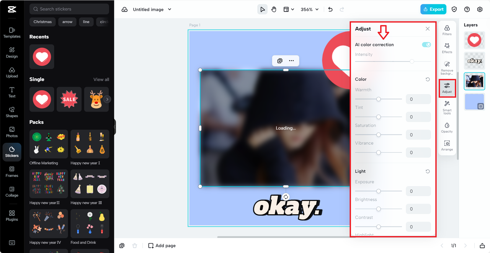The height and width of the screenshot is (253, 490).
Task: Duplicate the selected element via floating toolbar
Action: (280, 61)
